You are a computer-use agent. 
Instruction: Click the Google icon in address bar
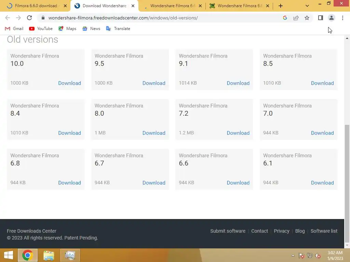[285, 18]
